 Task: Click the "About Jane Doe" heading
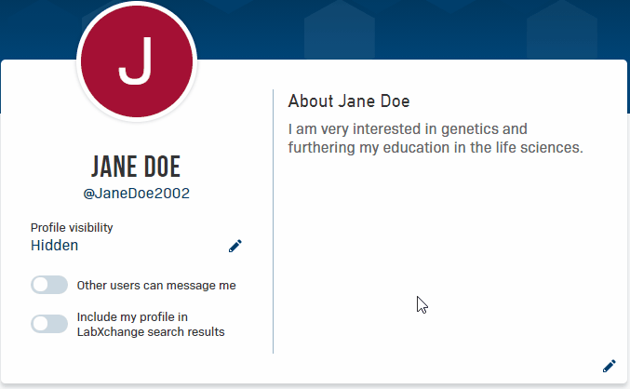tap(349, 101)
